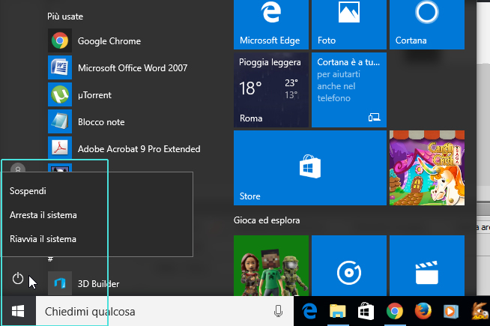The width and height of the screenshot is (490, 326).
Task: Open the Candy Crush Saga tile
Action: point(427,168)
